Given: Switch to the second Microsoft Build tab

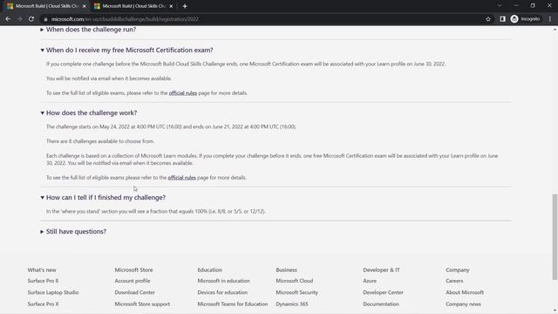Looking at the screenshot, I should pyautogui.click(x=133, y=6).
